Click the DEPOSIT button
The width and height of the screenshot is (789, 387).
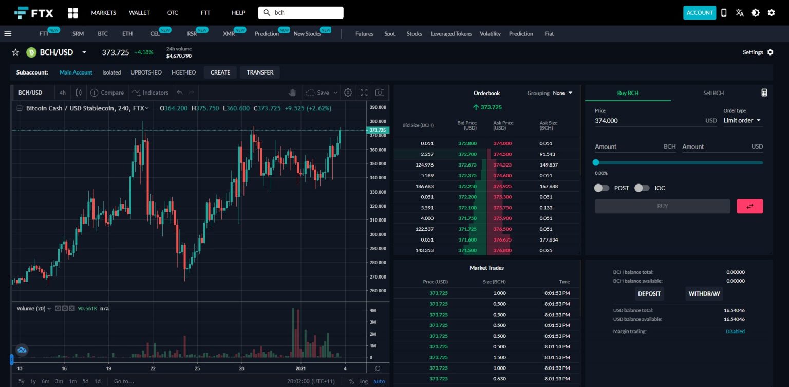[649, 293]
